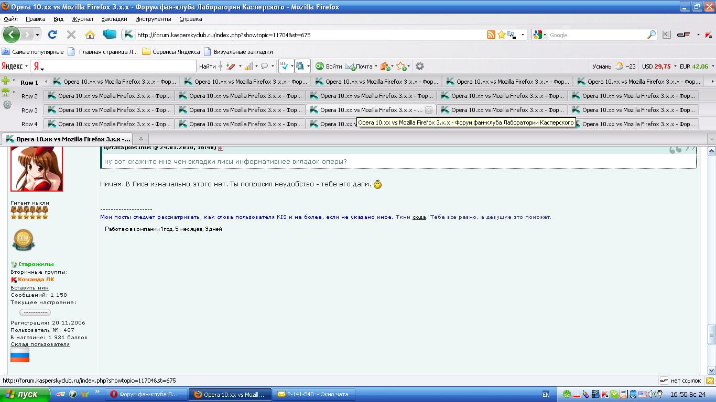
Task: Open the Закладки menu
Action: click(114, 19)
